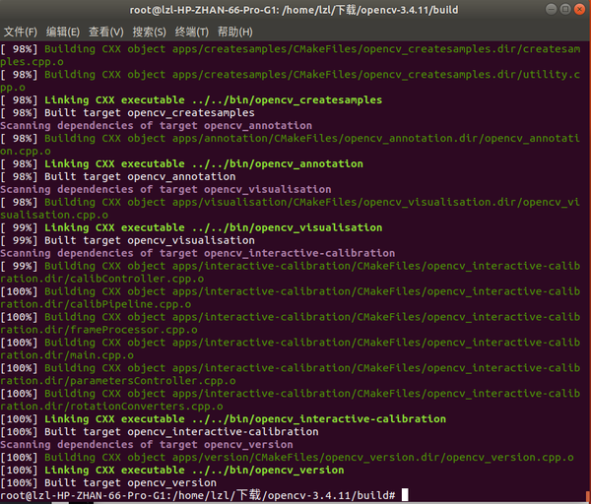
Task: Click the line ending 'calibPipeline.cpp.o'
Action: (96, 304)
